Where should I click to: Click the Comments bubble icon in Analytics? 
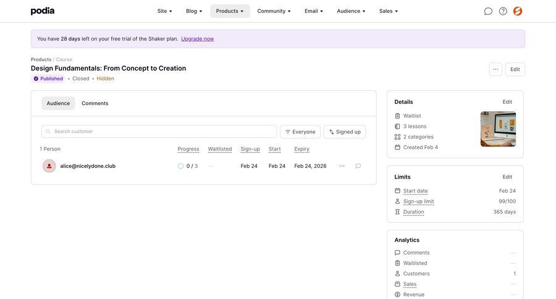pyautogui.click(x=397, y=253)
